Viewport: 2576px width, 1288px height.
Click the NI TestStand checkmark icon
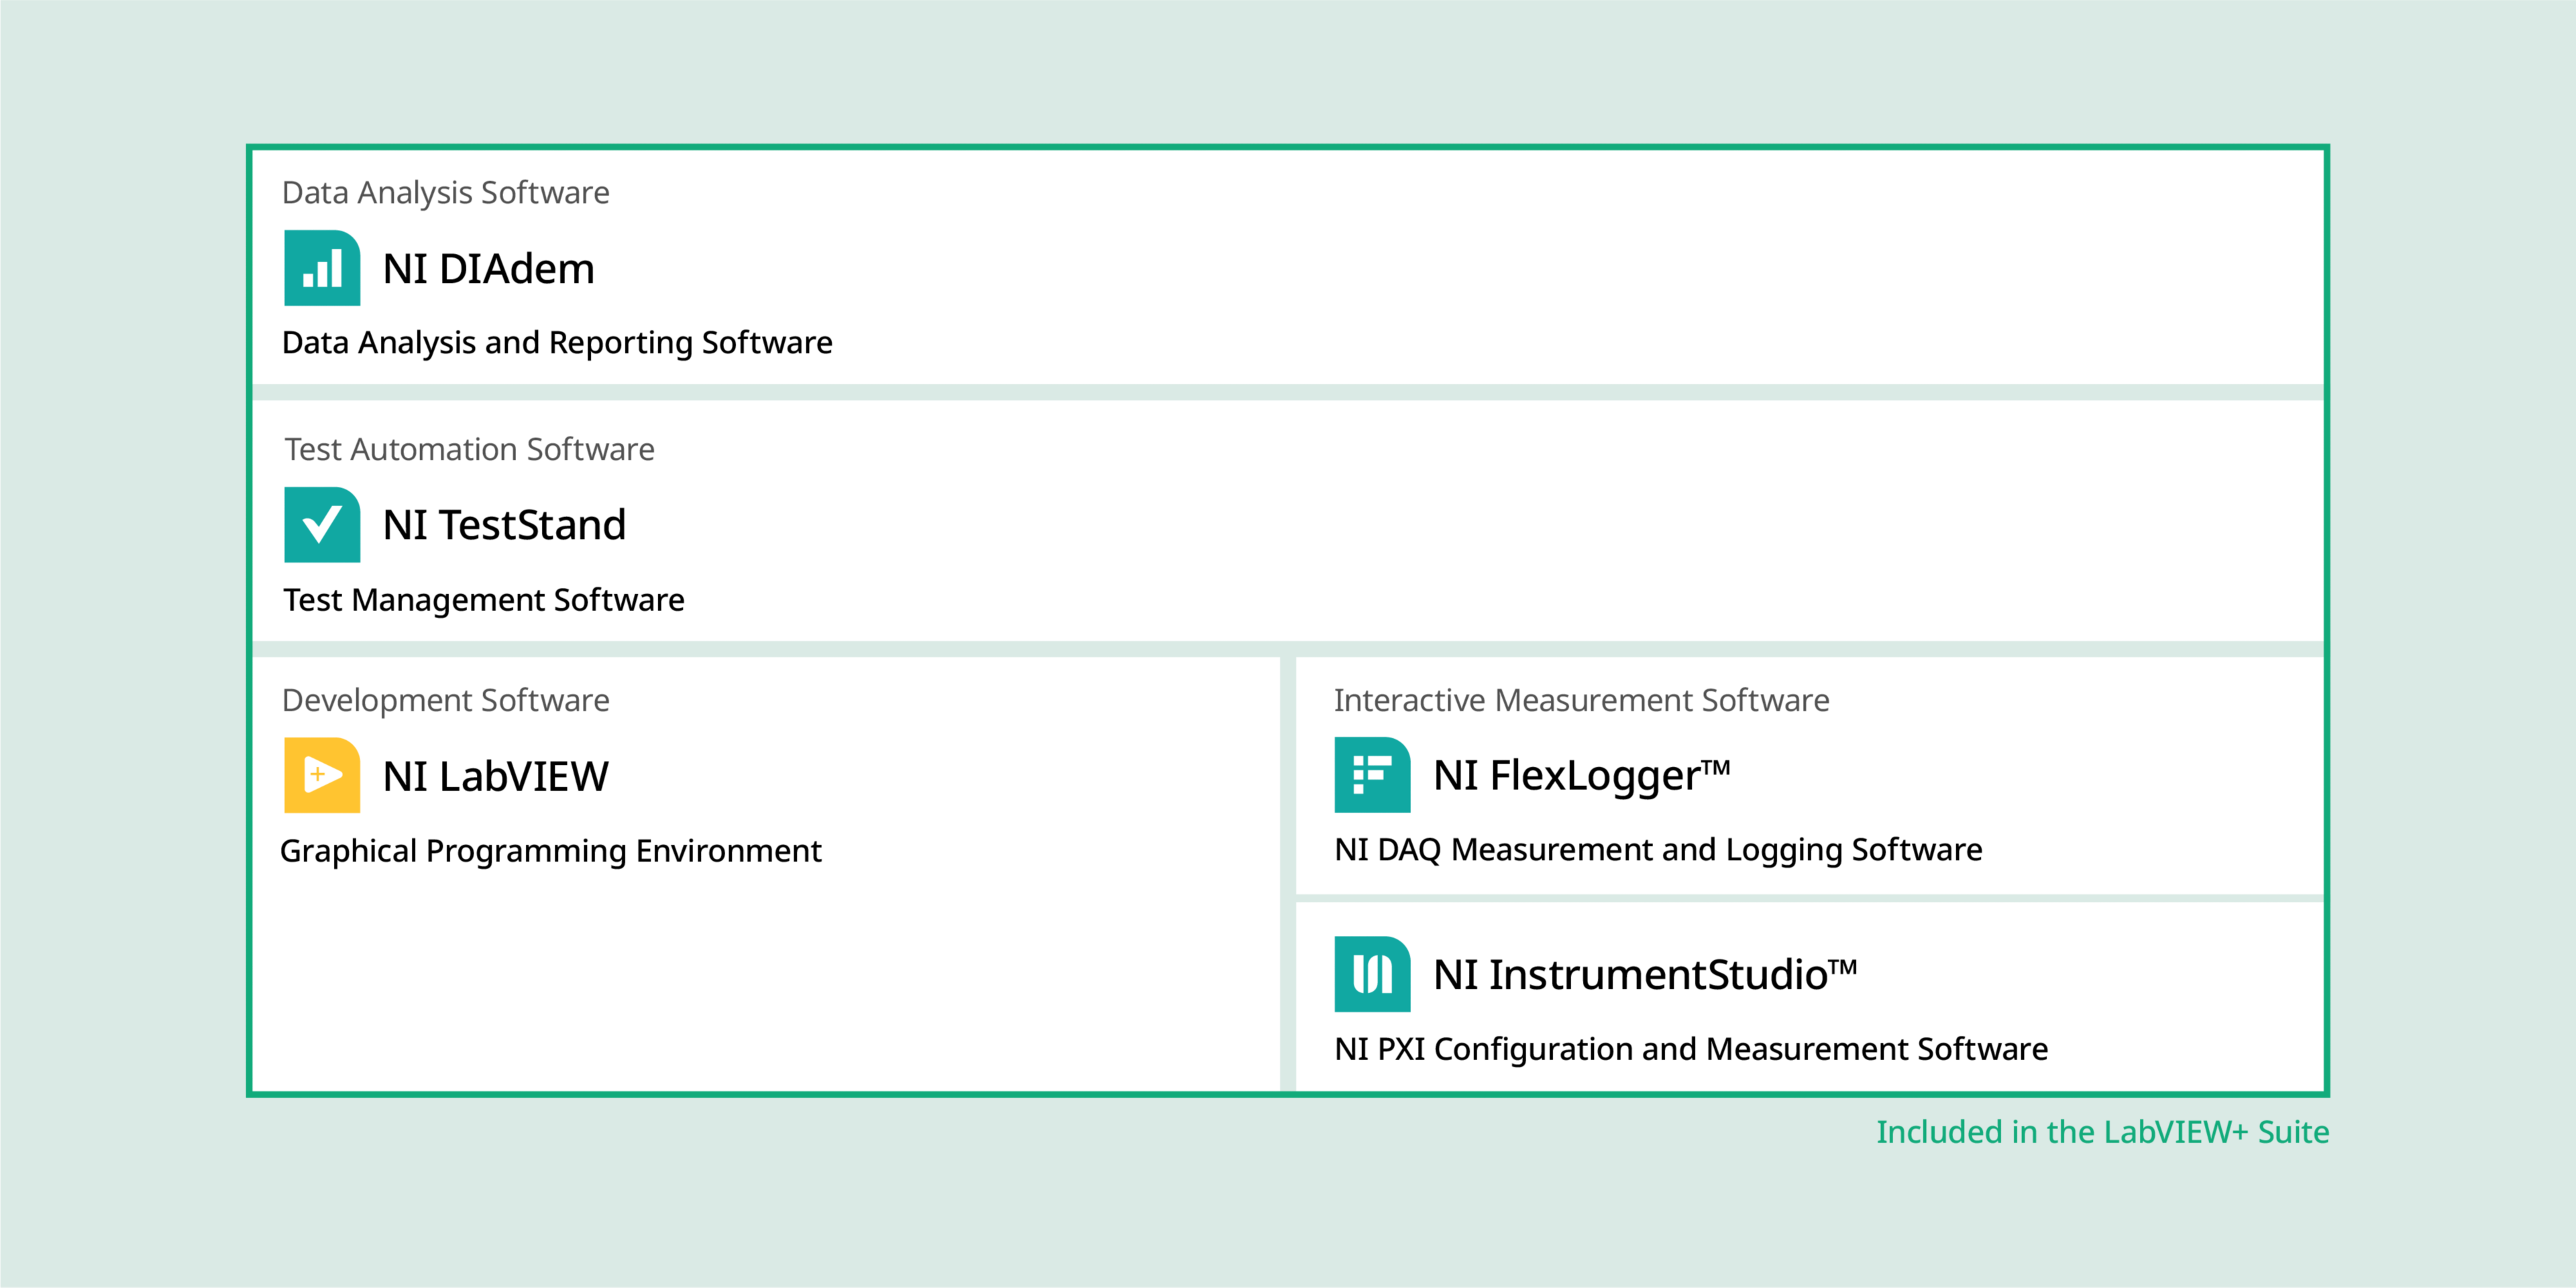tap(322, 524)
